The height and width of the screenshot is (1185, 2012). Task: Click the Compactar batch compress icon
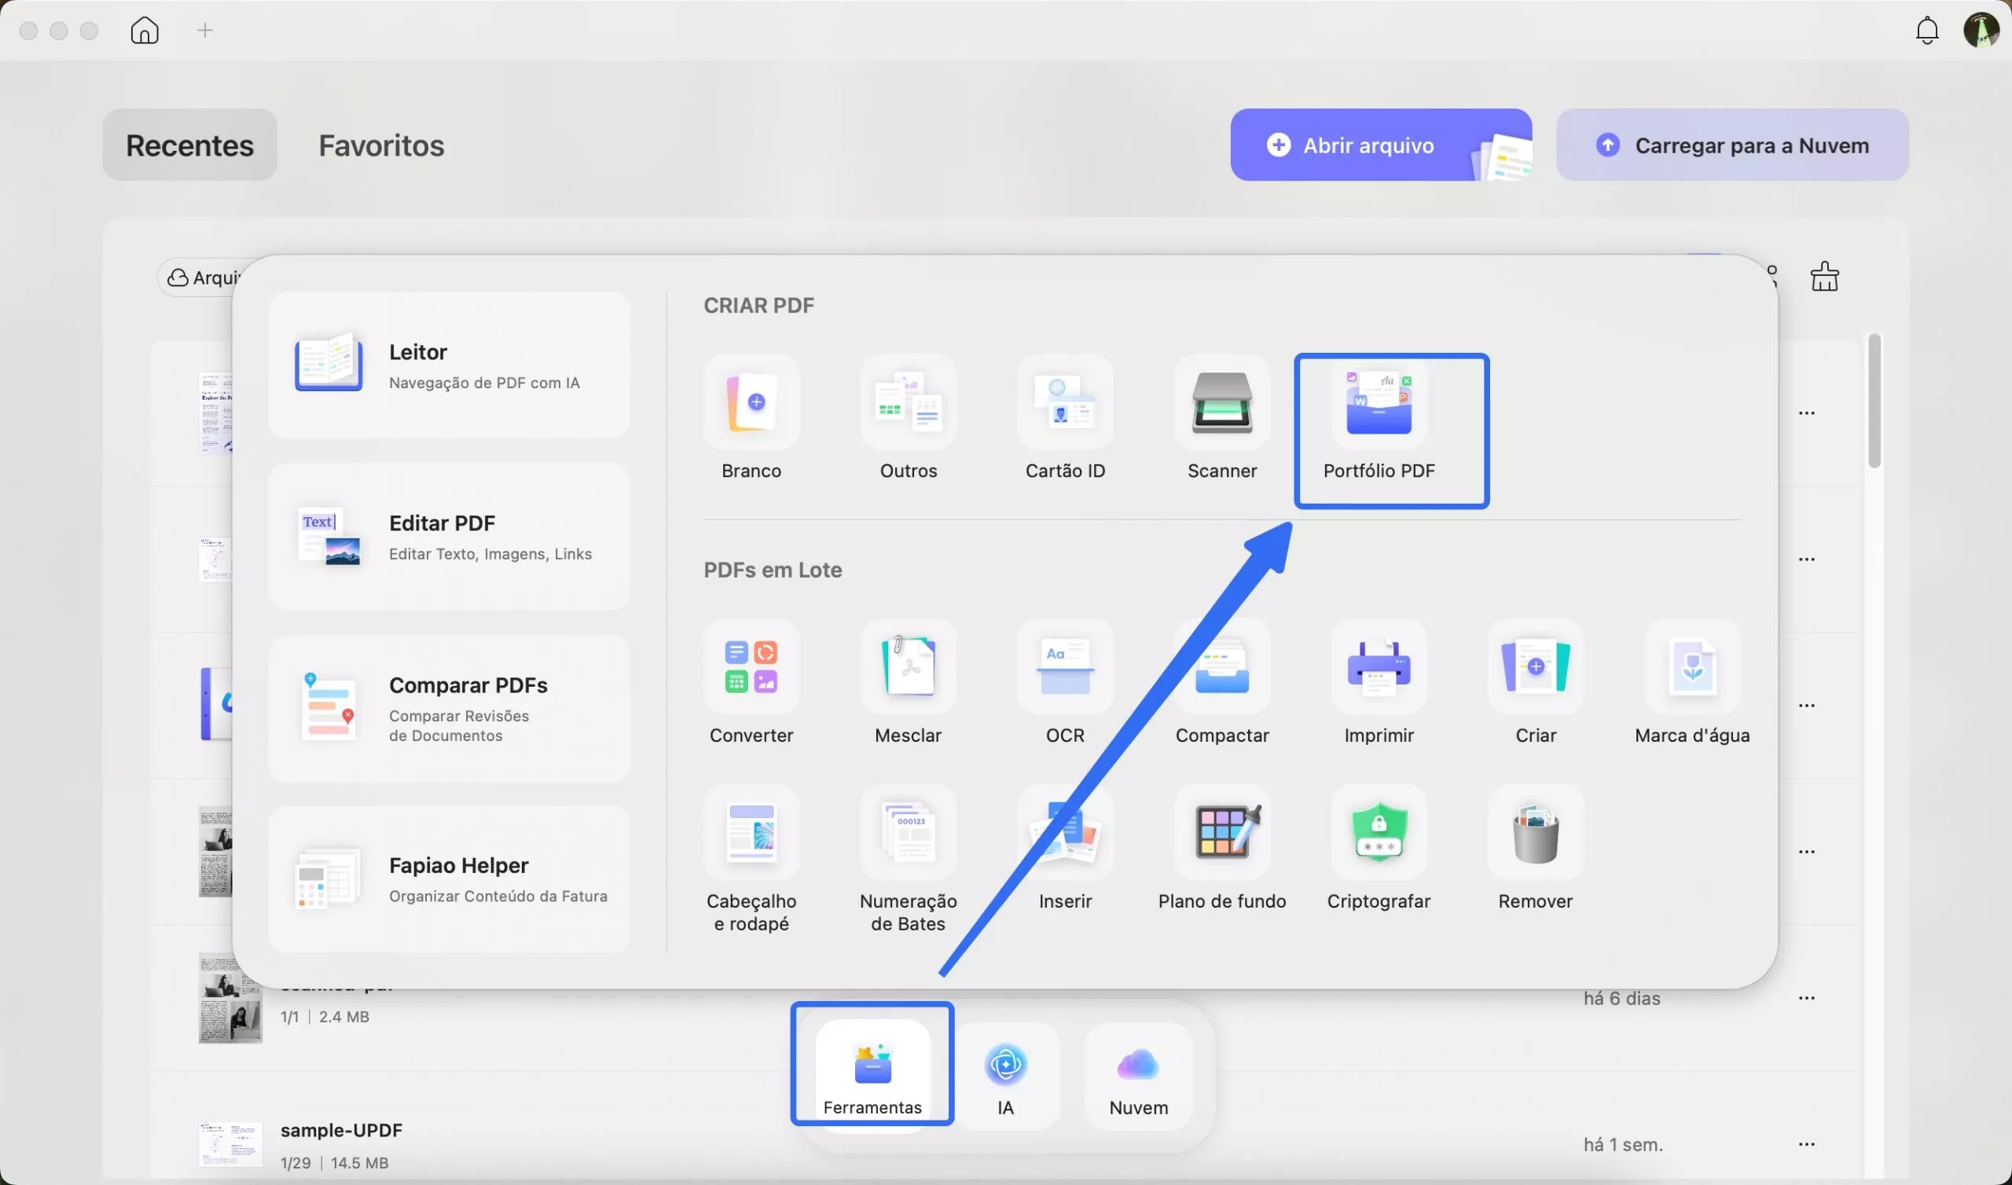(1221, 668)
